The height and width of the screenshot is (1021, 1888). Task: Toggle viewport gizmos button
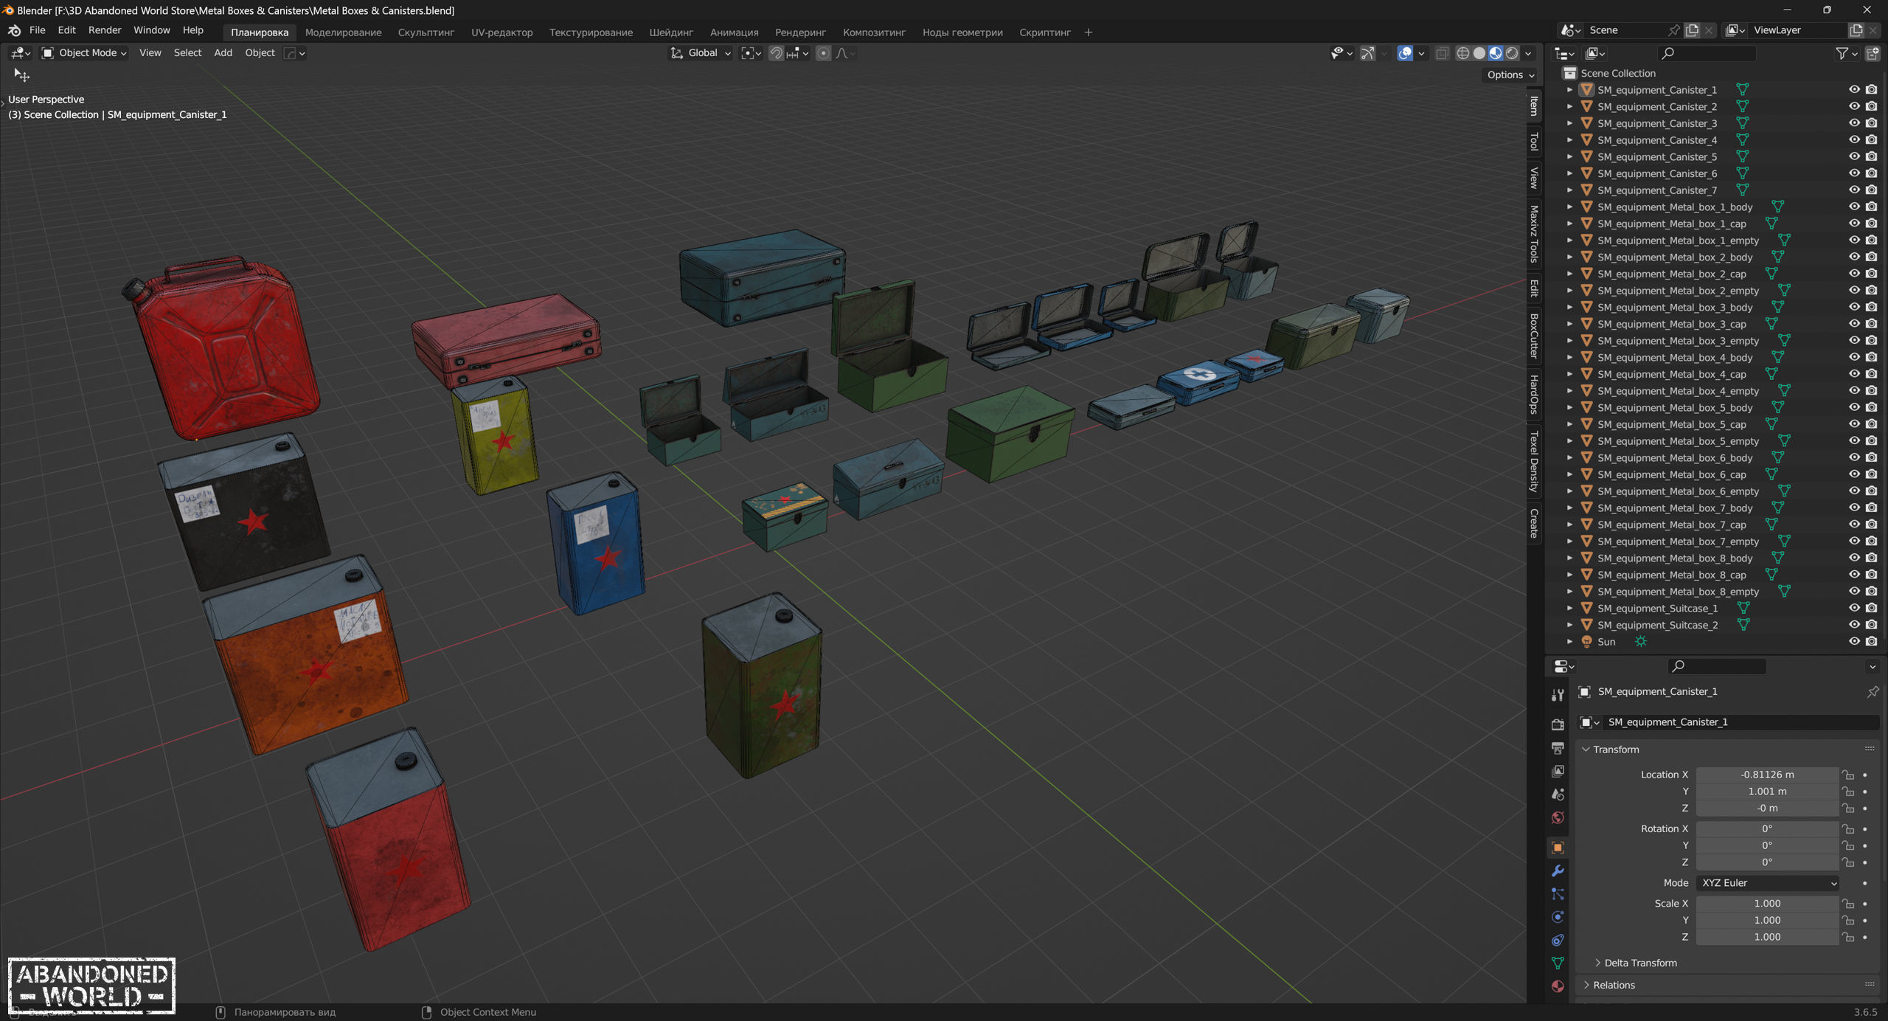[1368, 53]
